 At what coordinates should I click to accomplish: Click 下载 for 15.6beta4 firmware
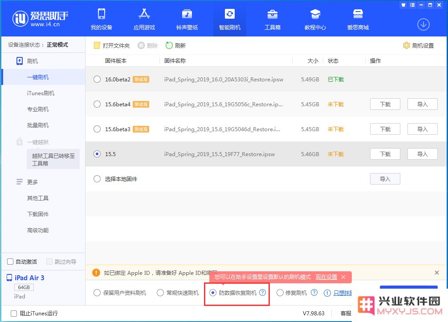385,104
